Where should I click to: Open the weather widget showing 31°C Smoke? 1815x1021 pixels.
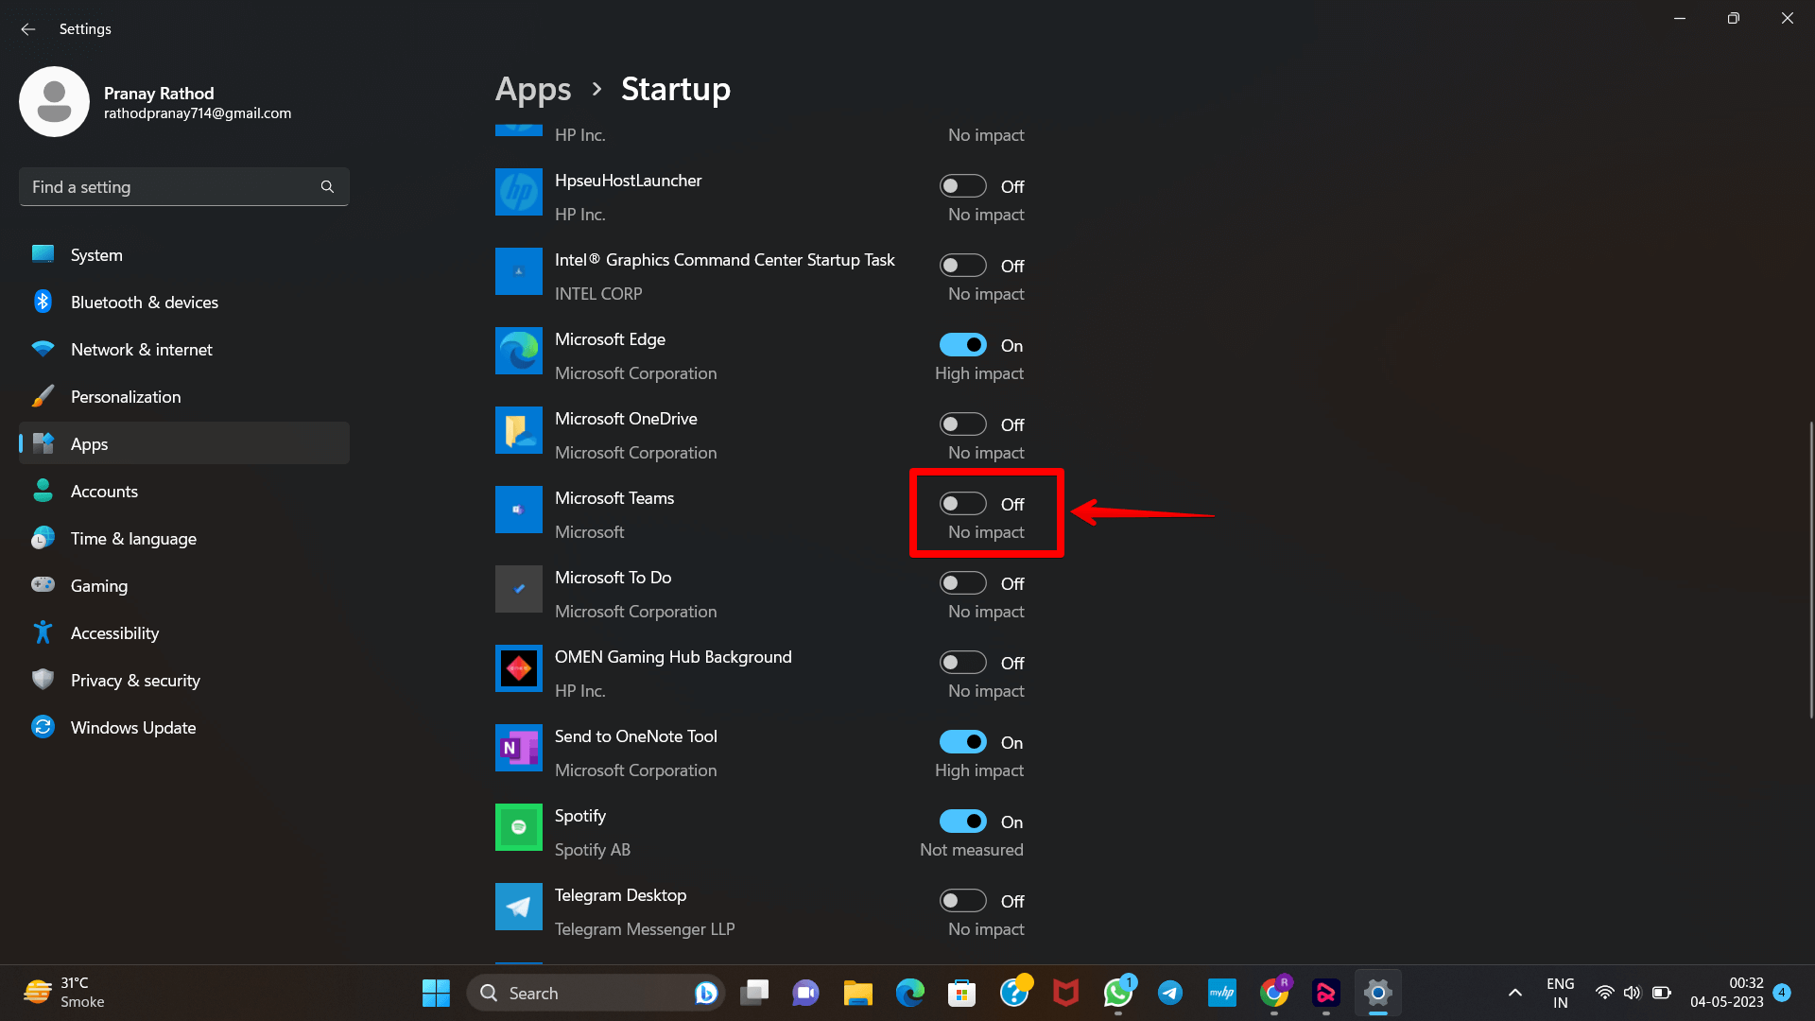[x=64, y=993]
